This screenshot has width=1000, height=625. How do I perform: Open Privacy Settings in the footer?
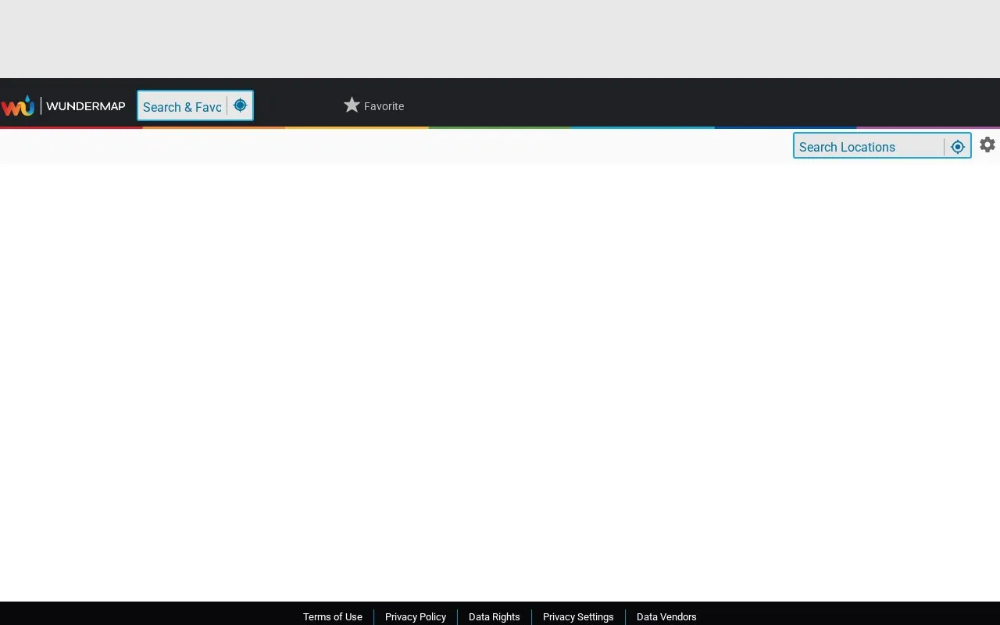[578, 616]
